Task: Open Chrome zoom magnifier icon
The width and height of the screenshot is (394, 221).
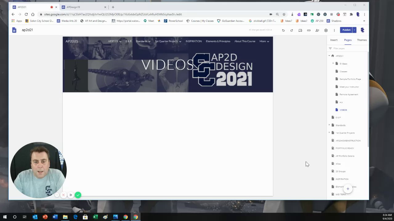Action: [277, 14]
